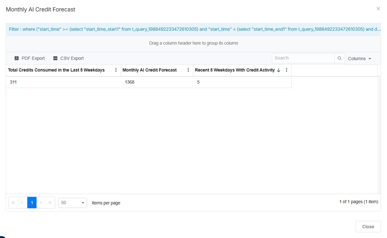Viewport: 387px width, 238px height.
Task: Close dialog with the X icon
Action: 378,9
